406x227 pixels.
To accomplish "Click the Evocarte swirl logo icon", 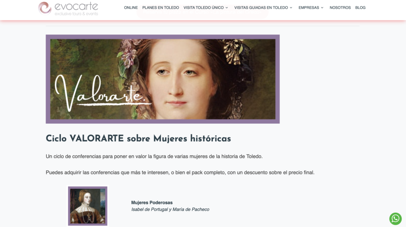I will click(45, 8).
